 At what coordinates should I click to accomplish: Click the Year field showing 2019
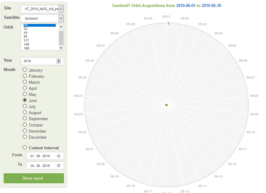[x=42, y=61]
